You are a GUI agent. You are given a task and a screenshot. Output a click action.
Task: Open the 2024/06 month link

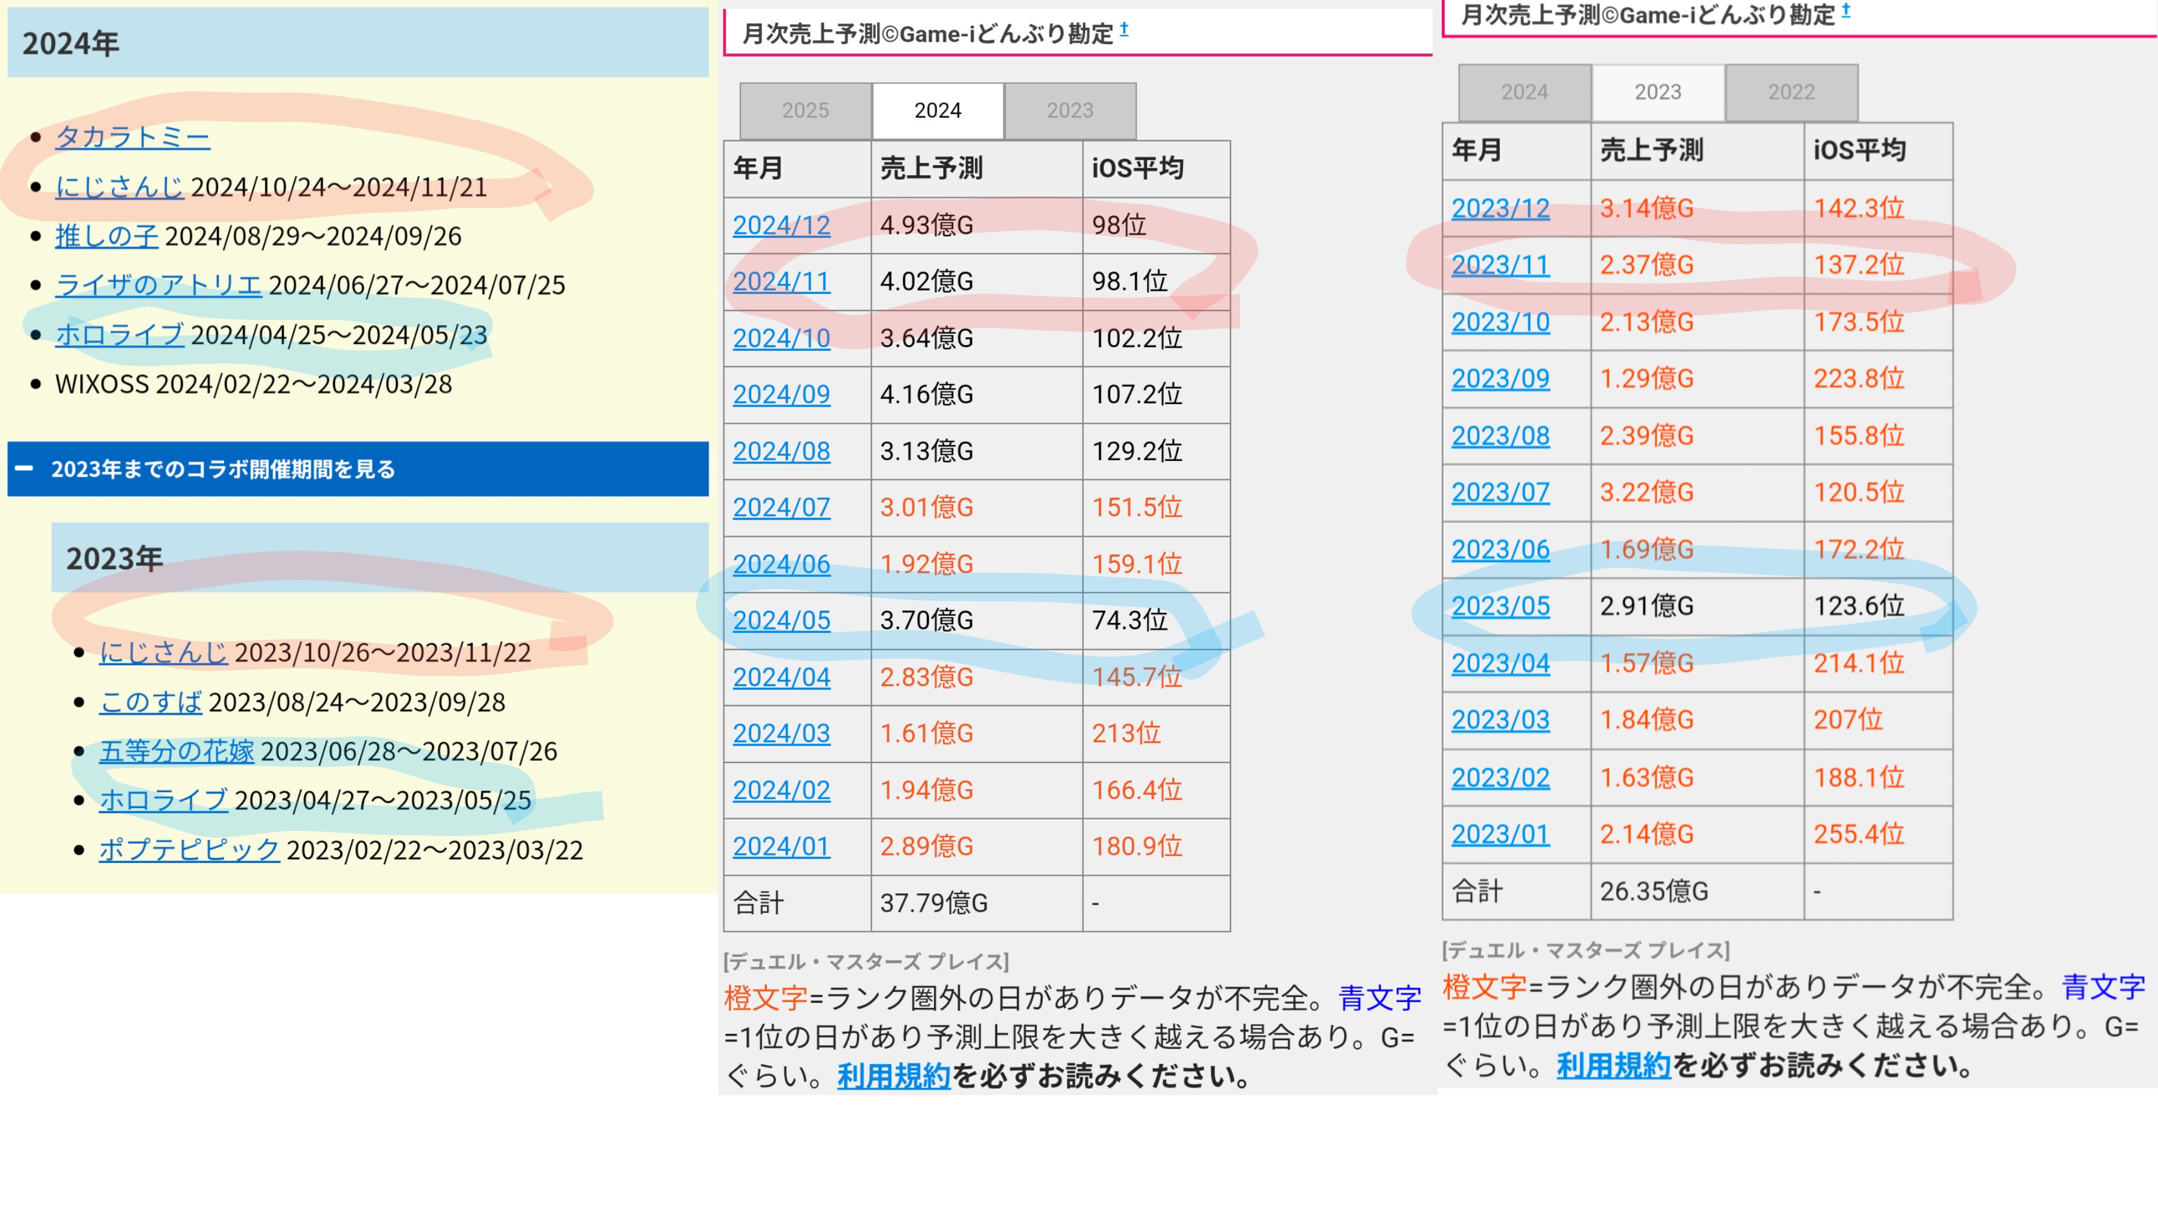(x=782, y=565)
